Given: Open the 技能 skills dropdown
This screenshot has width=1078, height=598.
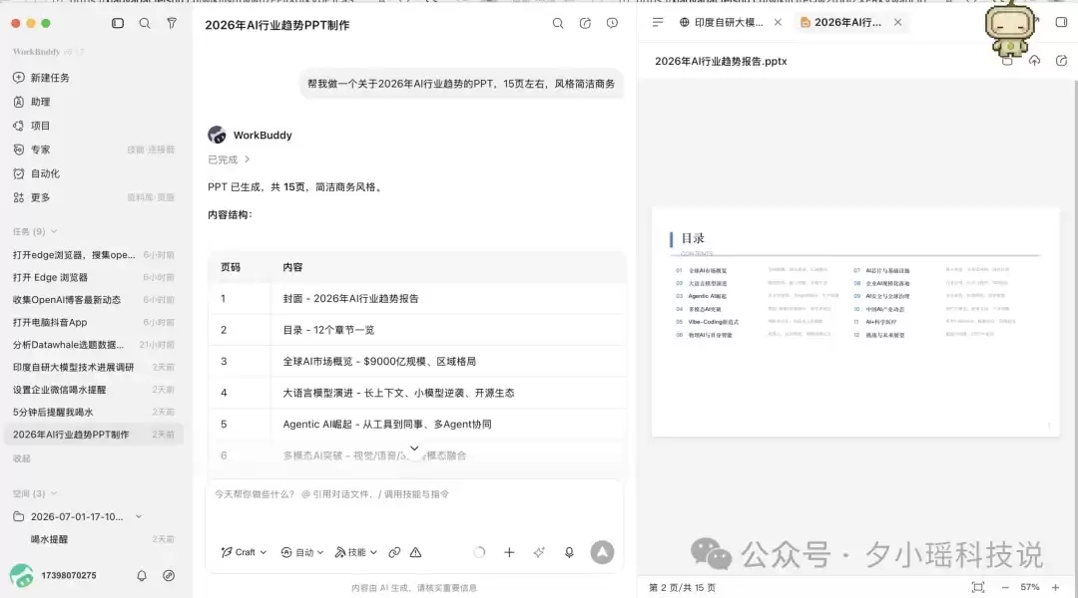Looking at the screenshot, I should point(355,553).
